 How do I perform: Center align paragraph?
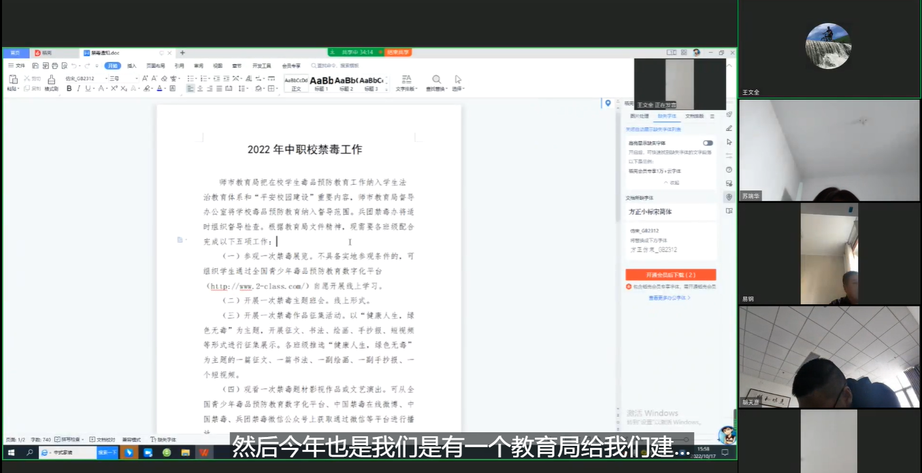pyautogui.click(x=200, y=88)
